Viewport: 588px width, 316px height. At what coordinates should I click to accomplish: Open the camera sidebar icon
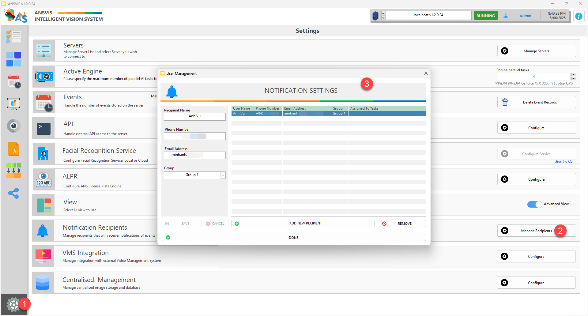pyautogui.click(x=14, y=126)
